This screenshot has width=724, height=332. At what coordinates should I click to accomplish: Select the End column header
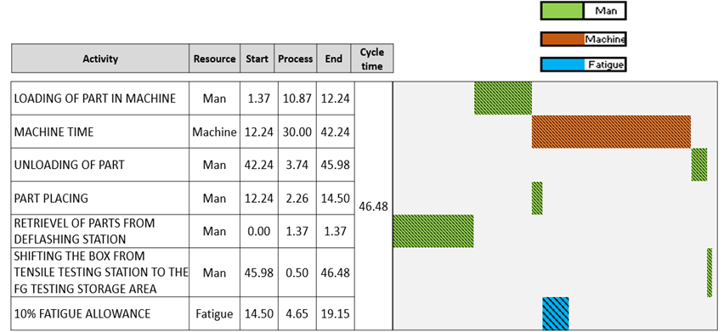tap(334, 59)
